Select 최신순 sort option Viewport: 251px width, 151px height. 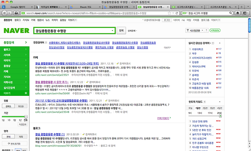tap(21, 106)
